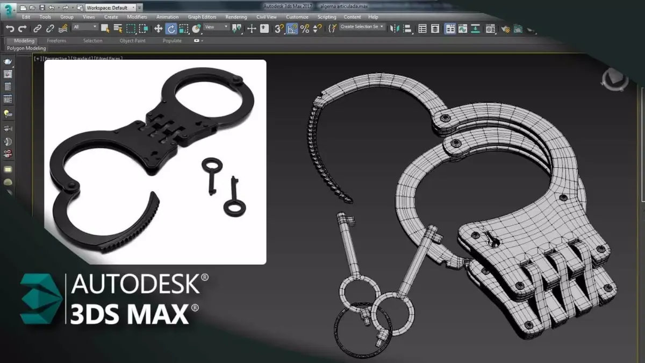Viewport: 645px width, 363px height.
Task: Click the ViewCube in the viewport
Action: coord(614,80)
